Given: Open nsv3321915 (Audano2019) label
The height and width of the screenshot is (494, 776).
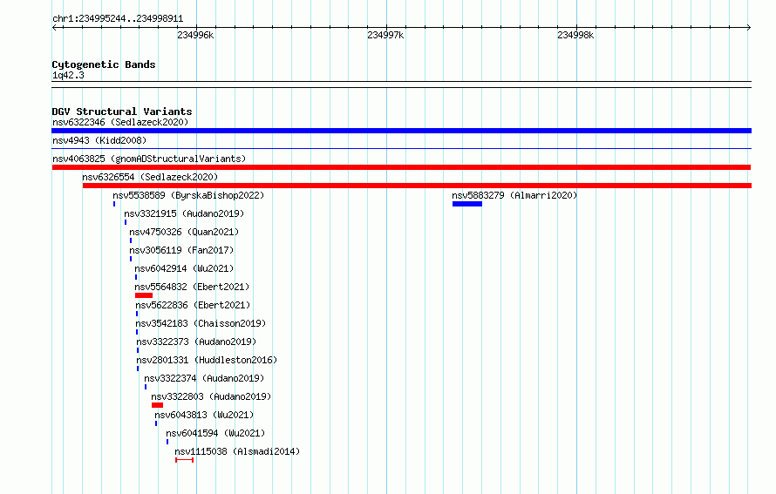Looking at the screenshot, I should pyautogui.click(x=184, y=213).
